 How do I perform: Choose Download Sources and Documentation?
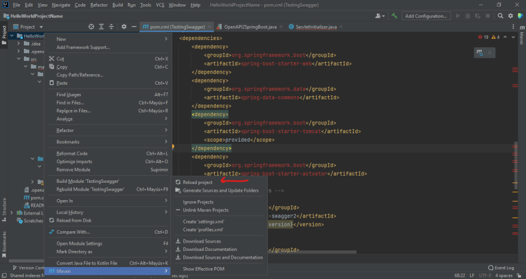pyautogui.click(x=219, y=257)
